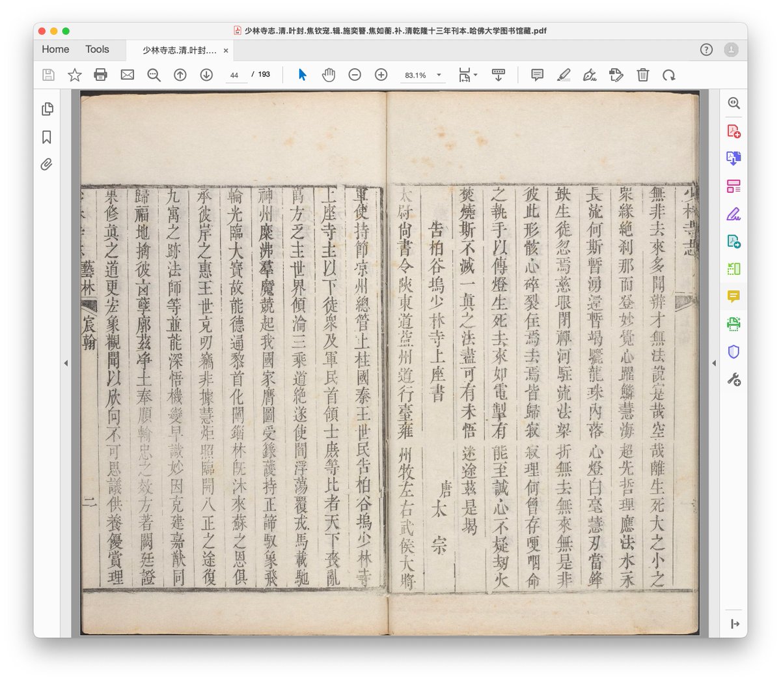Open the Create PDF tool
The height and width of the screenshot is (682, 781).
click(733, 132)
